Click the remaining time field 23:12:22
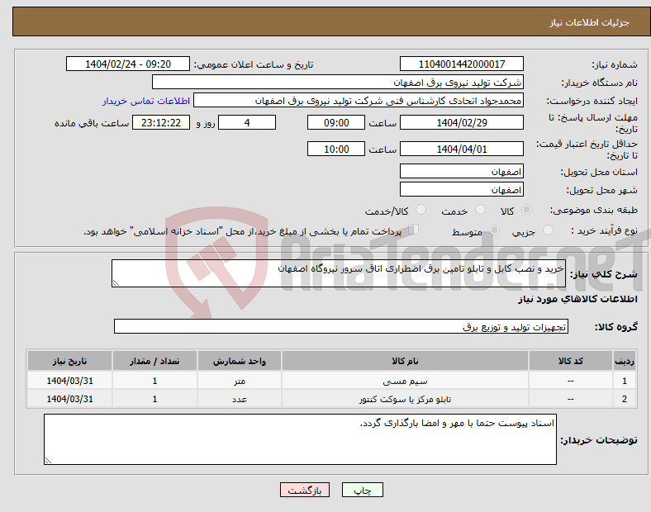The height and width of the screenshot is (512, 651). 161,122
